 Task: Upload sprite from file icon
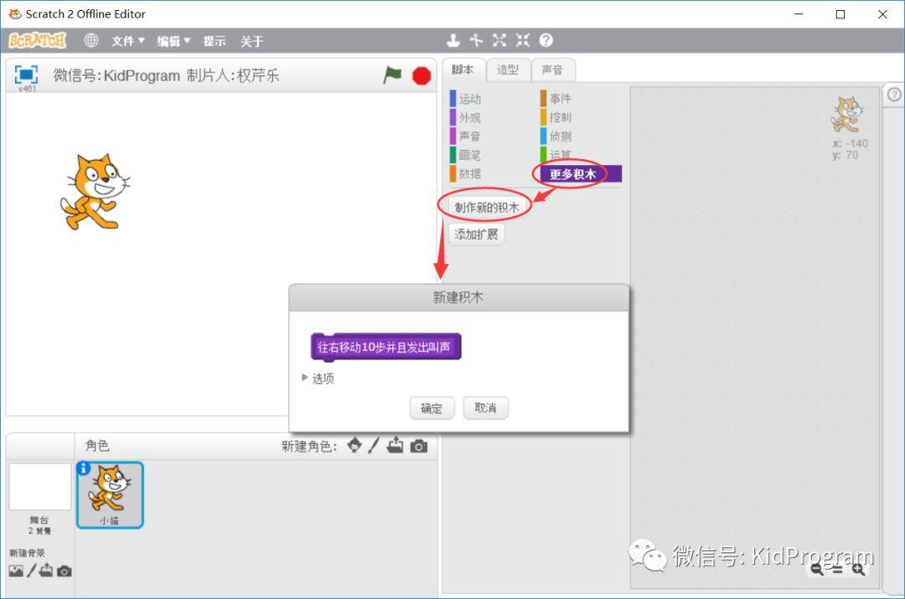point(396,446)
